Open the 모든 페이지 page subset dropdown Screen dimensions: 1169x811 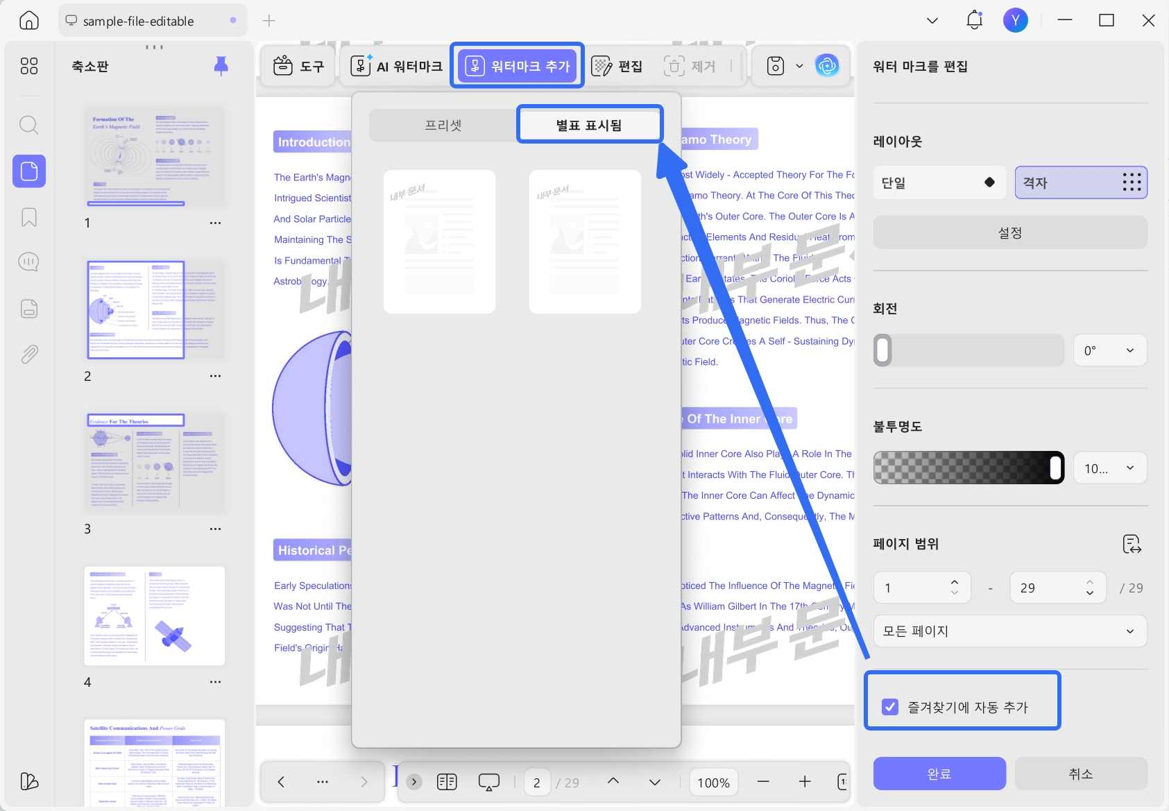[1010, 631]
